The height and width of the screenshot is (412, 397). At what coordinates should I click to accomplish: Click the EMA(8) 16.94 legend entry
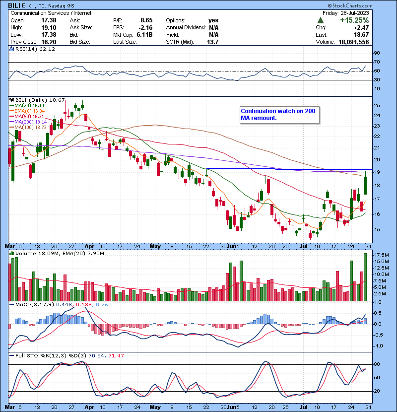(27, 111)
